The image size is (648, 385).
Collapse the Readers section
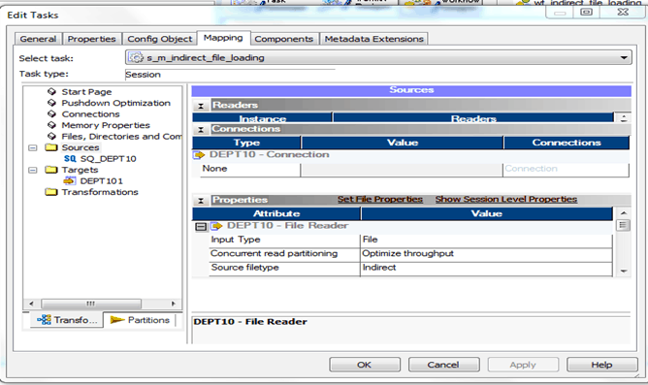[x=201, y=106]
